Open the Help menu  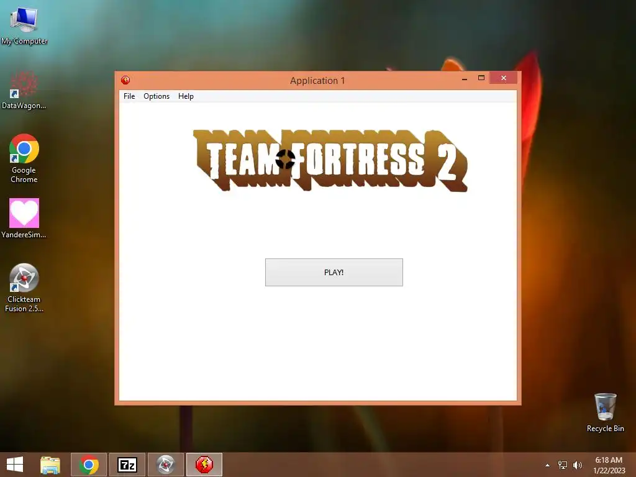(186, 96)
